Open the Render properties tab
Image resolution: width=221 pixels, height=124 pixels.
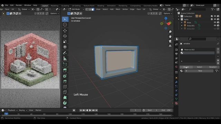[x=176, y=50]
